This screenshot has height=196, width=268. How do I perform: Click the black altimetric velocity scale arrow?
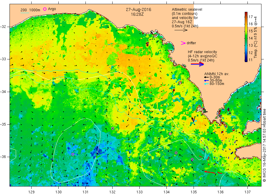tap(181, 30)
